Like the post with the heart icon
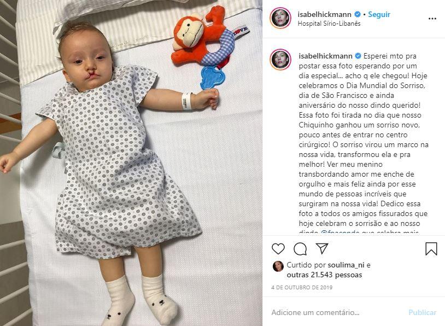 pyautogui.click(x=278, y=249)
